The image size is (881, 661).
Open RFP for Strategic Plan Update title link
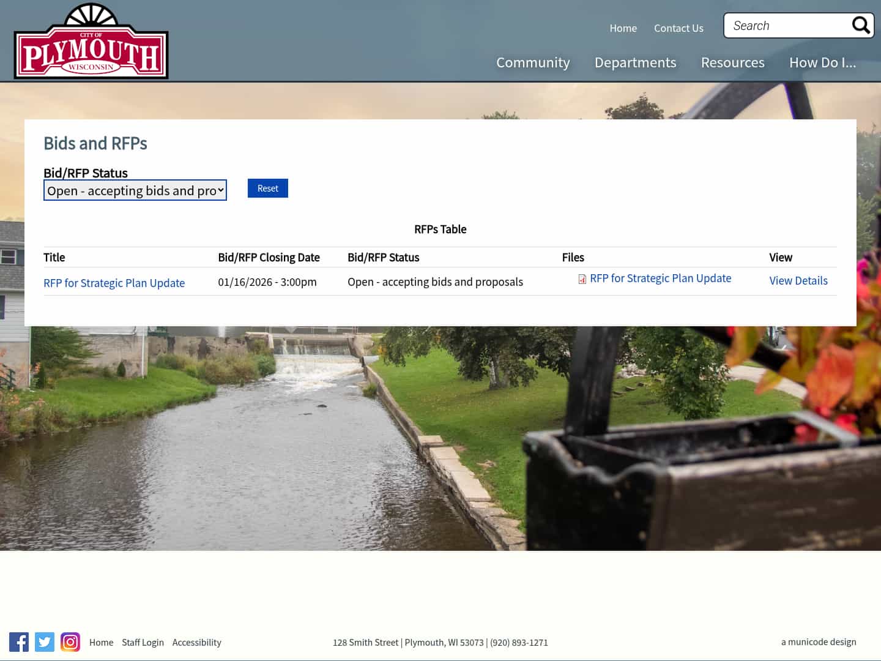pyautogui.click(x=114, y=283)
